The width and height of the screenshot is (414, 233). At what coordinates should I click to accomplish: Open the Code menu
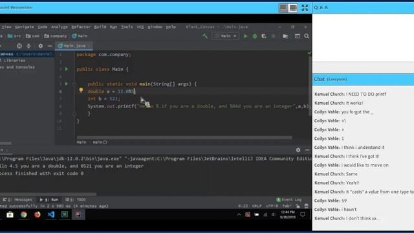click(43, 27)
